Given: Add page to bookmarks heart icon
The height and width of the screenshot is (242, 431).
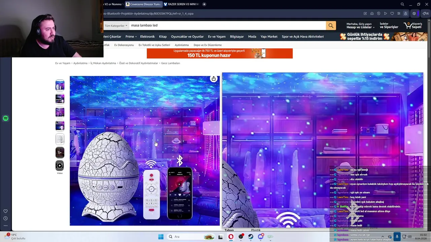Looking at the screenshot, I should pyautogui.click(x=392, y=13).
